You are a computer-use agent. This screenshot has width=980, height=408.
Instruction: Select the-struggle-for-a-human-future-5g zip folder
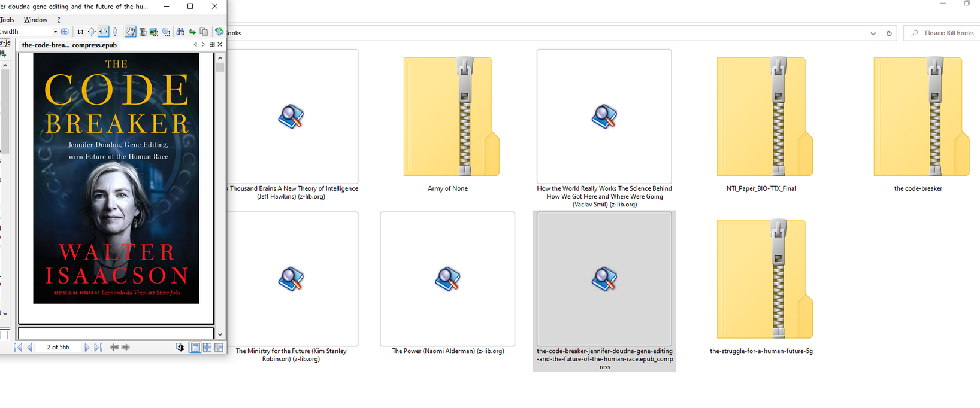pyautogui.click(x=765, y=279)
